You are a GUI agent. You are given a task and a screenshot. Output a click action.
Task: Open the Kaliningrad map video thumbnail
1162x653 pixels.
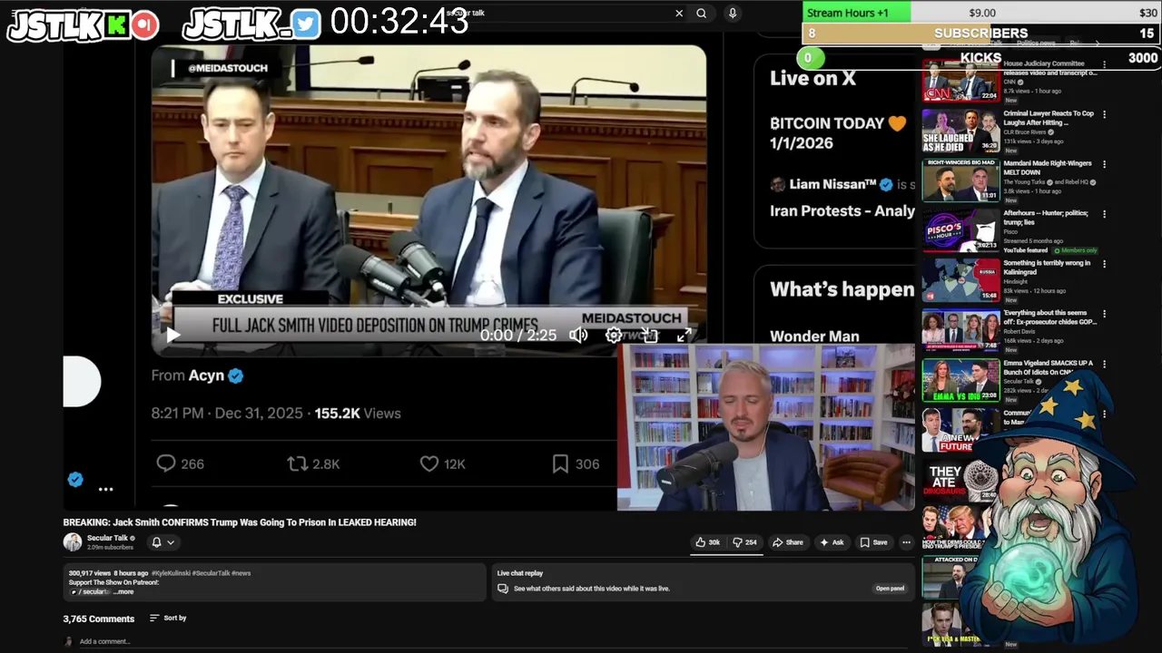(960, 279)
